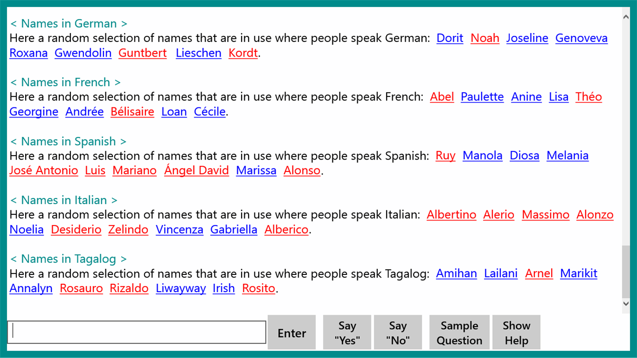This screenshot has height=358, width=637.
Task: Click the Say "Yes" button
Action: (347, 332)
